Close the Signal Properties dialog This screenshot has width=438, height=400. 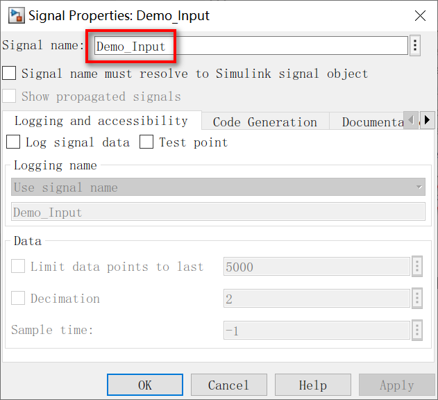coord(420,16)
